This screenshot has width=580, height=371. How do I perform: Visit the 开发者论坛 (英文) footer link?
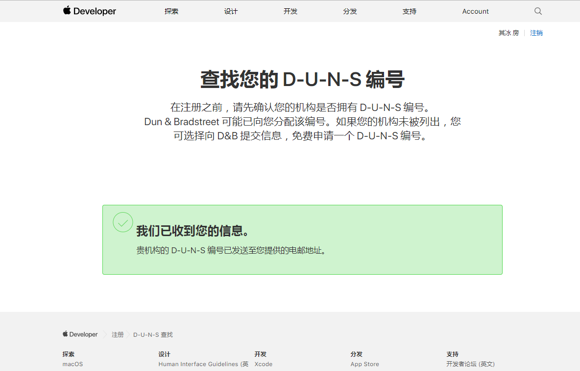coord(470,364)
